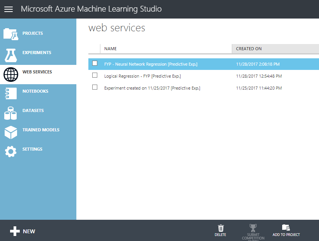Image resolution: width=319 pixels, height=241 pixels.
Task: Click the Add to Project folder icon
Action: click(286, 227)
